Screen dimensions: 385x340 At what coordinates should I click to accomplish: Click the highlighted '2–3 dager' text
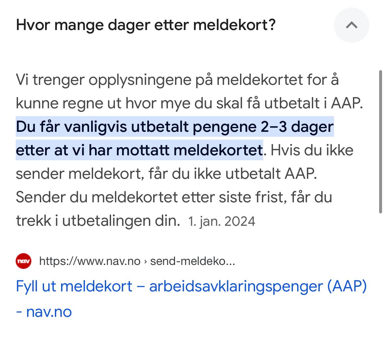pos(297,127)
